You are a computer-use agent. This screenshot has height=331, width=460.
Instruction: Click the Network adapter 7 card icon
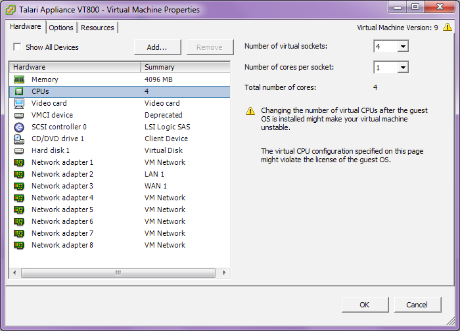coord(19,233)
